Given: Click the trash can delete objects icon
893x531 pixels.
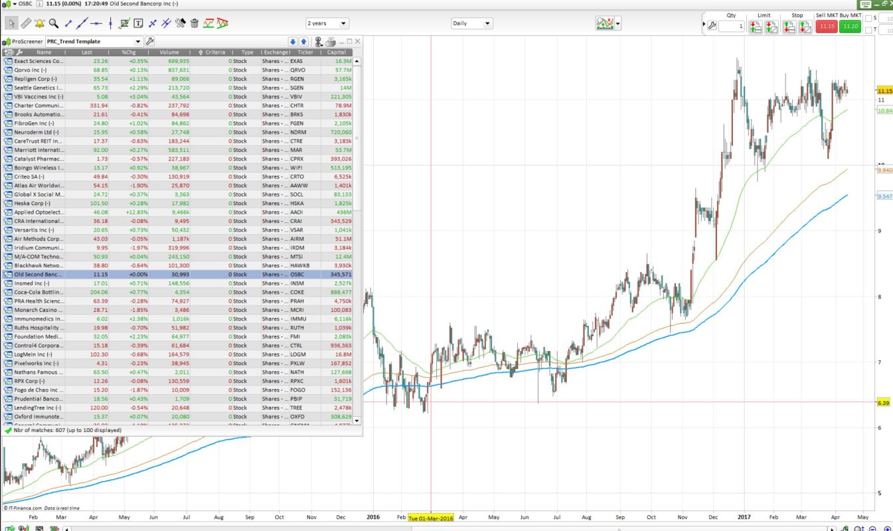Looking at the screenshot, I should 194,23.
